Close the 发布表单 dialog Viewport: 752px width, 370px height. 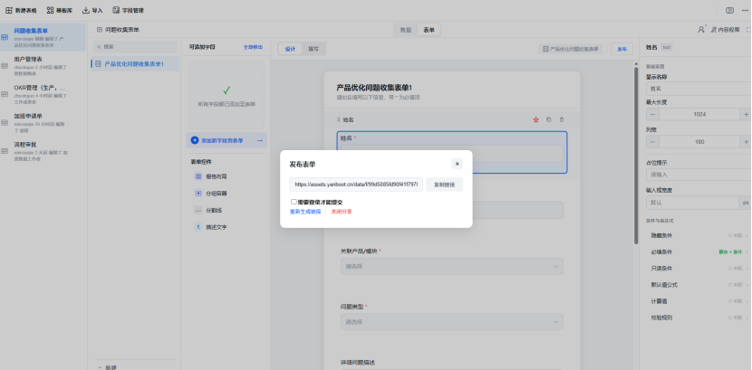(x=457, y=164)
